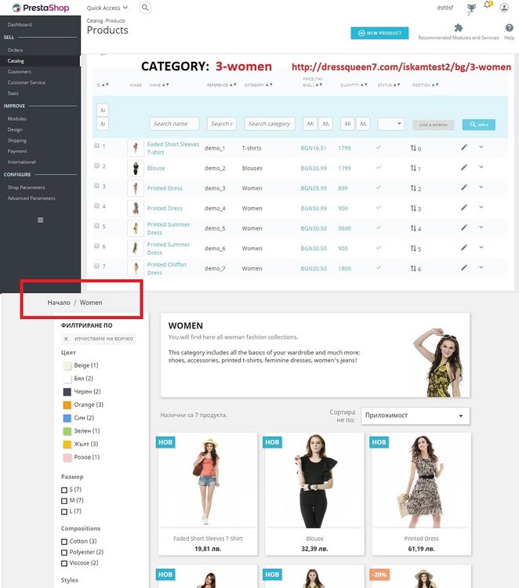The height and width of the screenshot is (588, 519).
Task: Open the Help question mark icon
Action: click(x=509, y=27)
